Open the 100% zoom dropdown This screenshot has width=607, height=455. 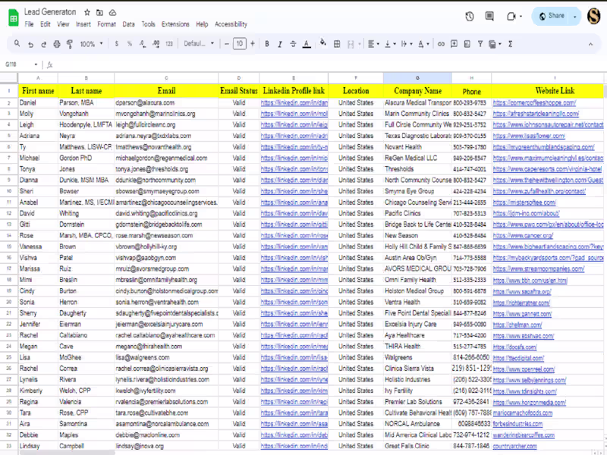(90, 44)
